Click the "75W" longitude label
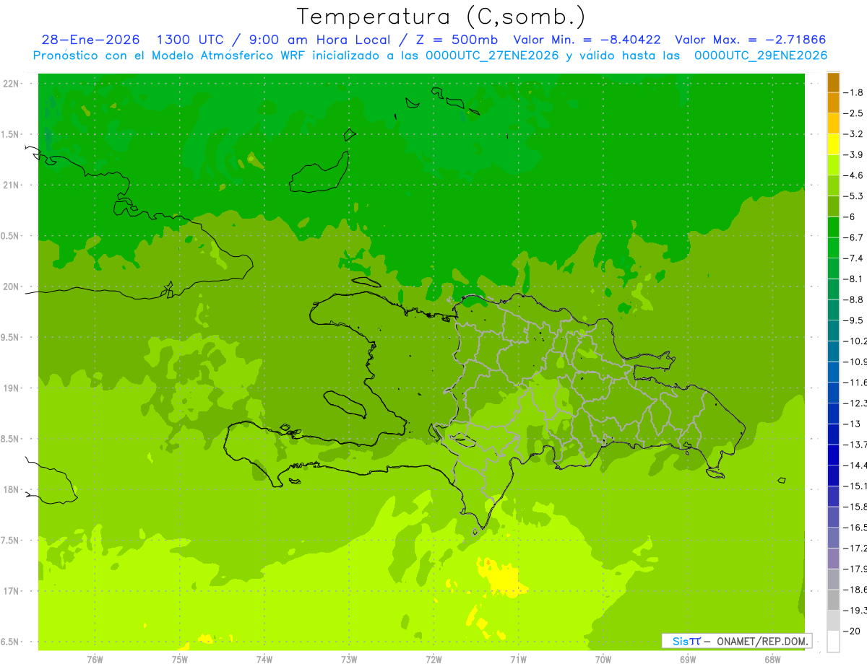This screenshot has height=669, width=867. coord(180,659)
